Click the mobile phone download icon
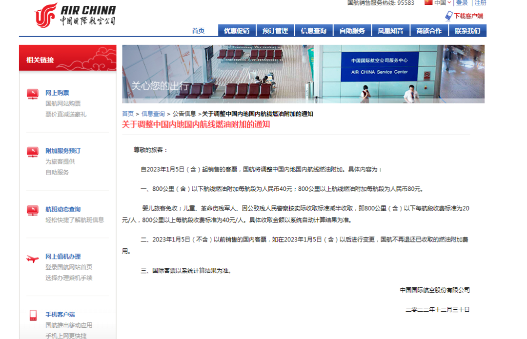This screenshot has height=339, width=527. click(449, 16)
